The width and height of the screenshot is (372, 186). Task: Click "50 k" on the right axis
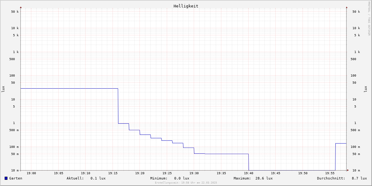point(356,12)
